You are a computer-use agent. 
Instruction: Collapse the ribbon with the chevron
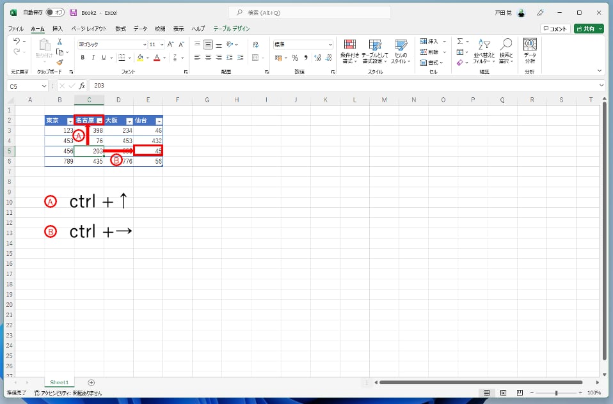[600, 71]
